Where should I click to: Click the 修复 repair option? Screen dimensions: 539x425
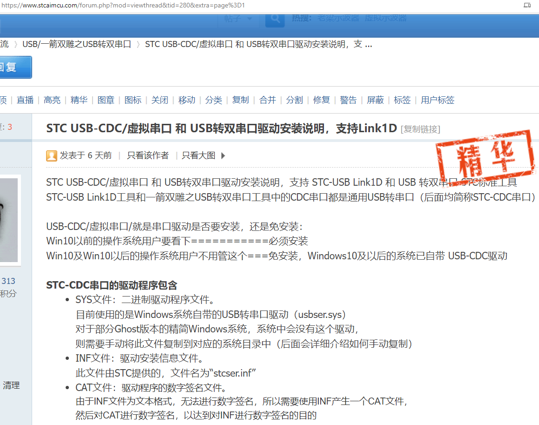[322, 100]
